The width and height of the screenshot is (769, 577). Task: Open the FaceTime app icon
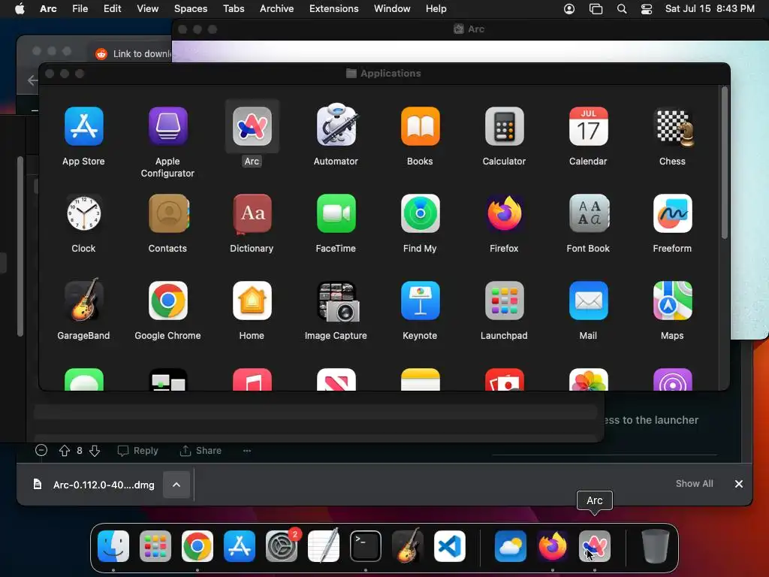[336, 213]
